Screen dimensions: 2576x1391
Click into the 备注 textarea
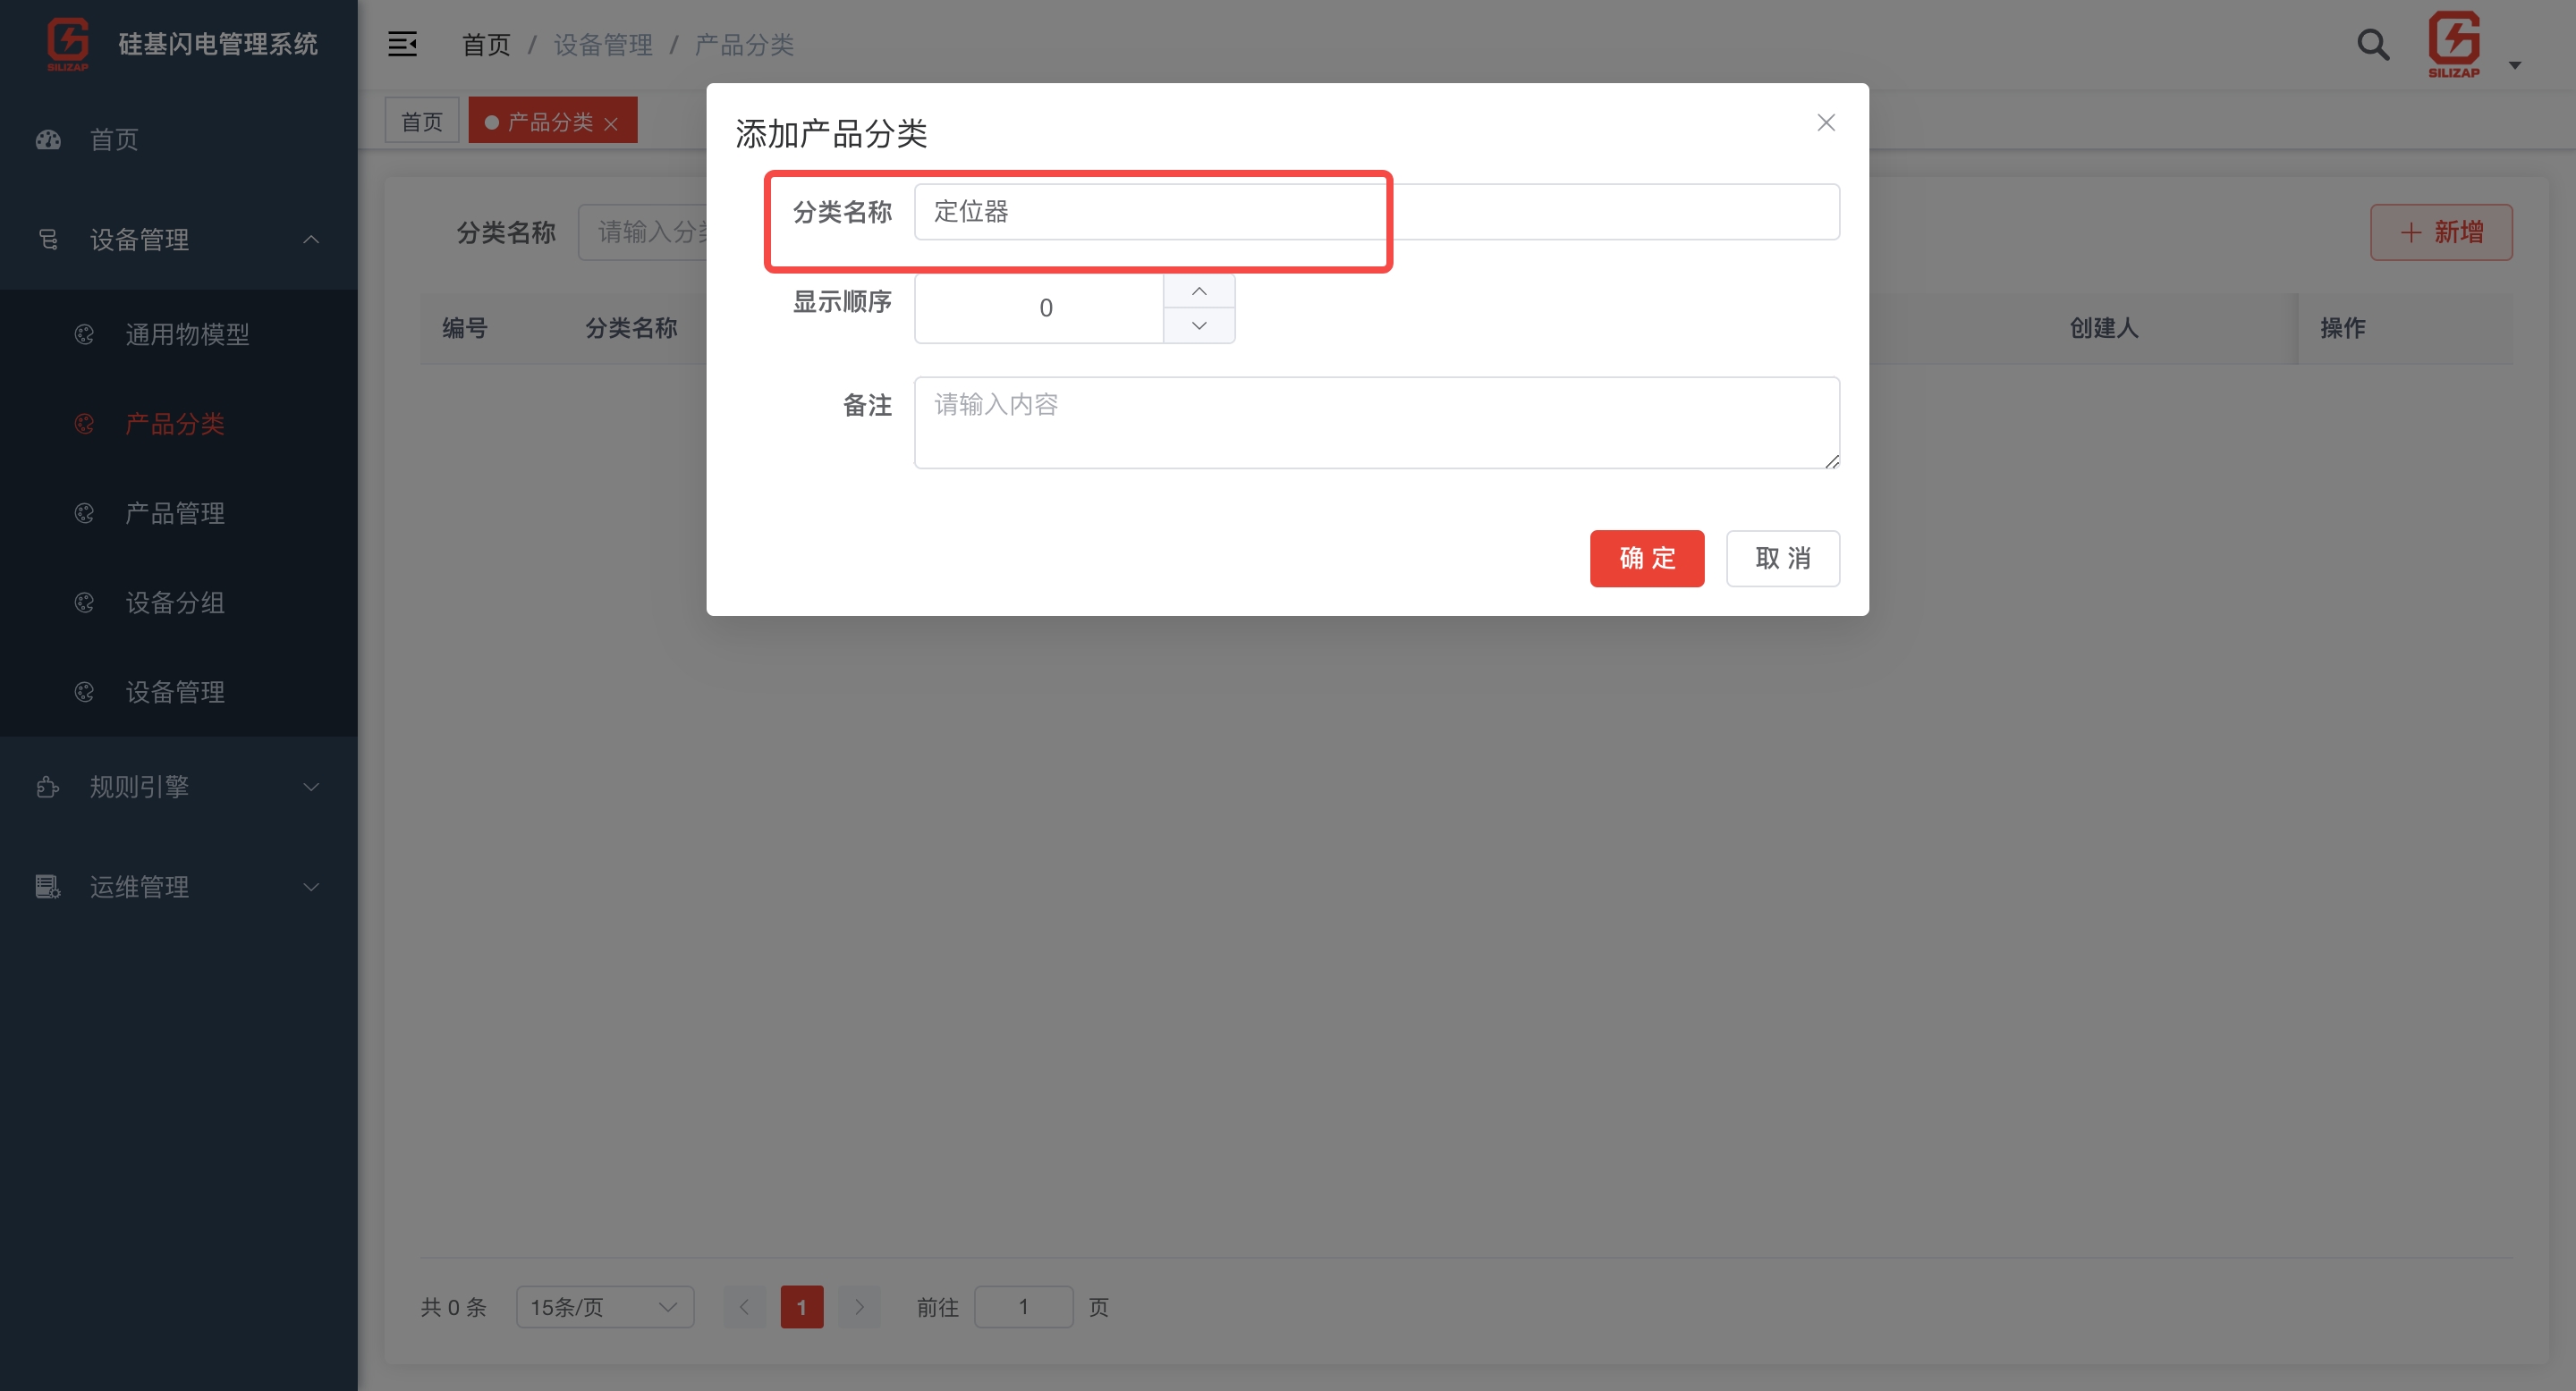(1376, 423)
